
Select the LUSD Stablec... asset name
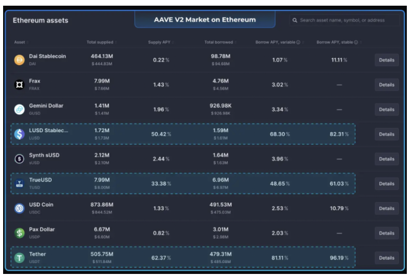tap(49, 130)
